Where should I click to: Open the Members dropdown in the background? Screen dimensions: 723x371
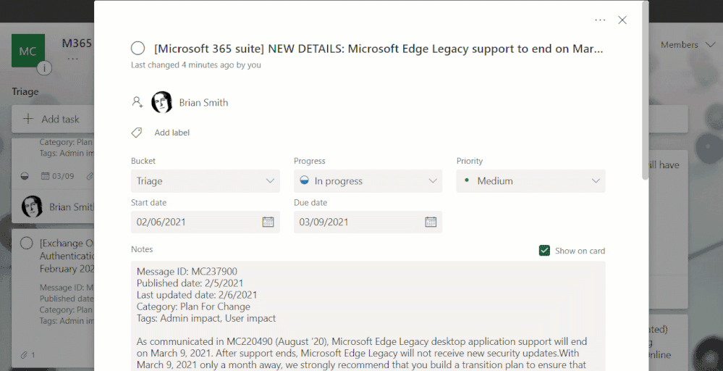(688, 45)
